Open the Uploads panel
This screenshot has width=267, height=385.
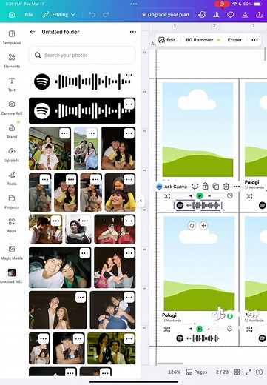(x=12, y=155)
